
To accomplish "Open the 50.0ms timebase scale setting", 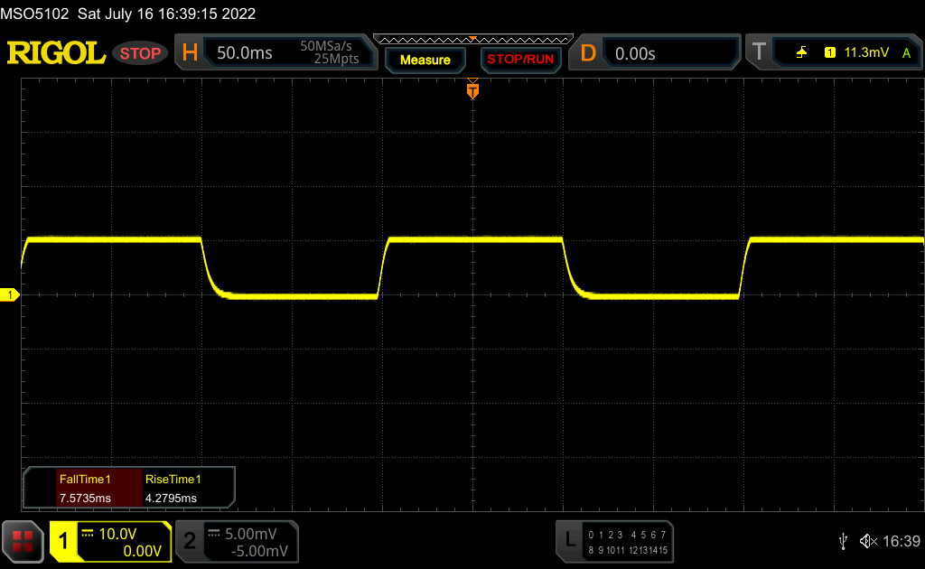I will point(245,53).
